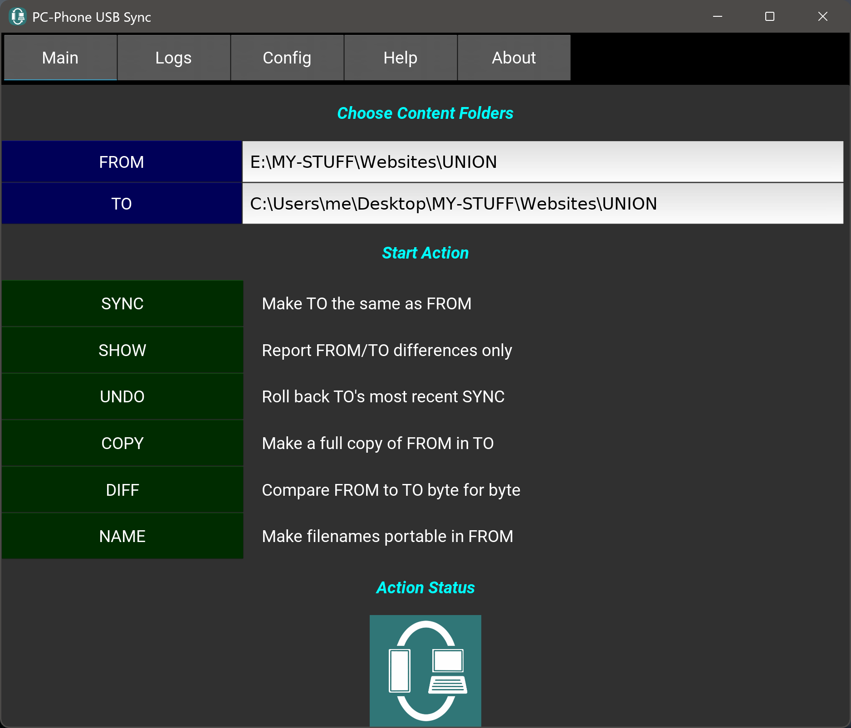The width and height of the screenshot is (851, 728).
Task: Open the Logs tab
Action: [174, 58]
